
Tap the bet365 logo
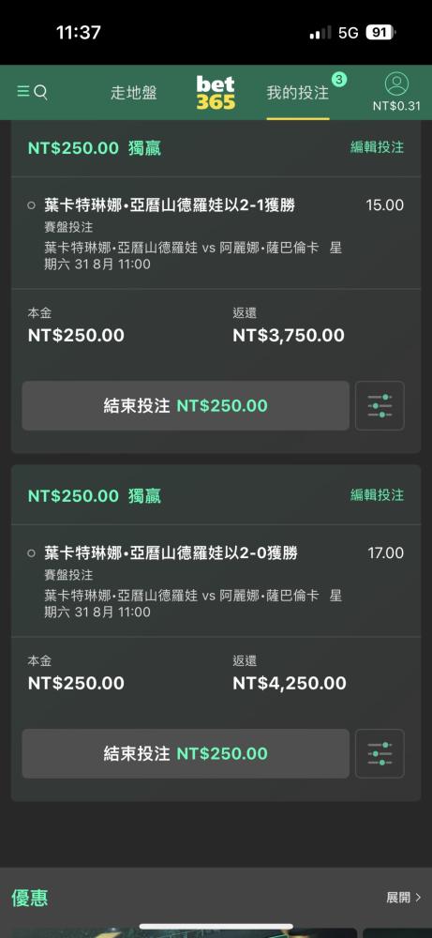pyautogui.click(x=216, y=92)
